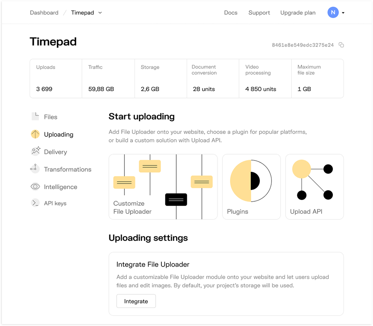Click the Storage usage stat tile
The height and width of the screenshot is (326, 373).
pos(161,78)
